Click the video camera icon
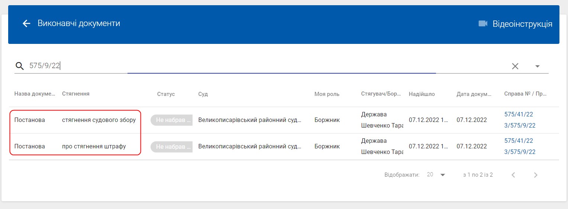 coord(483,24)
